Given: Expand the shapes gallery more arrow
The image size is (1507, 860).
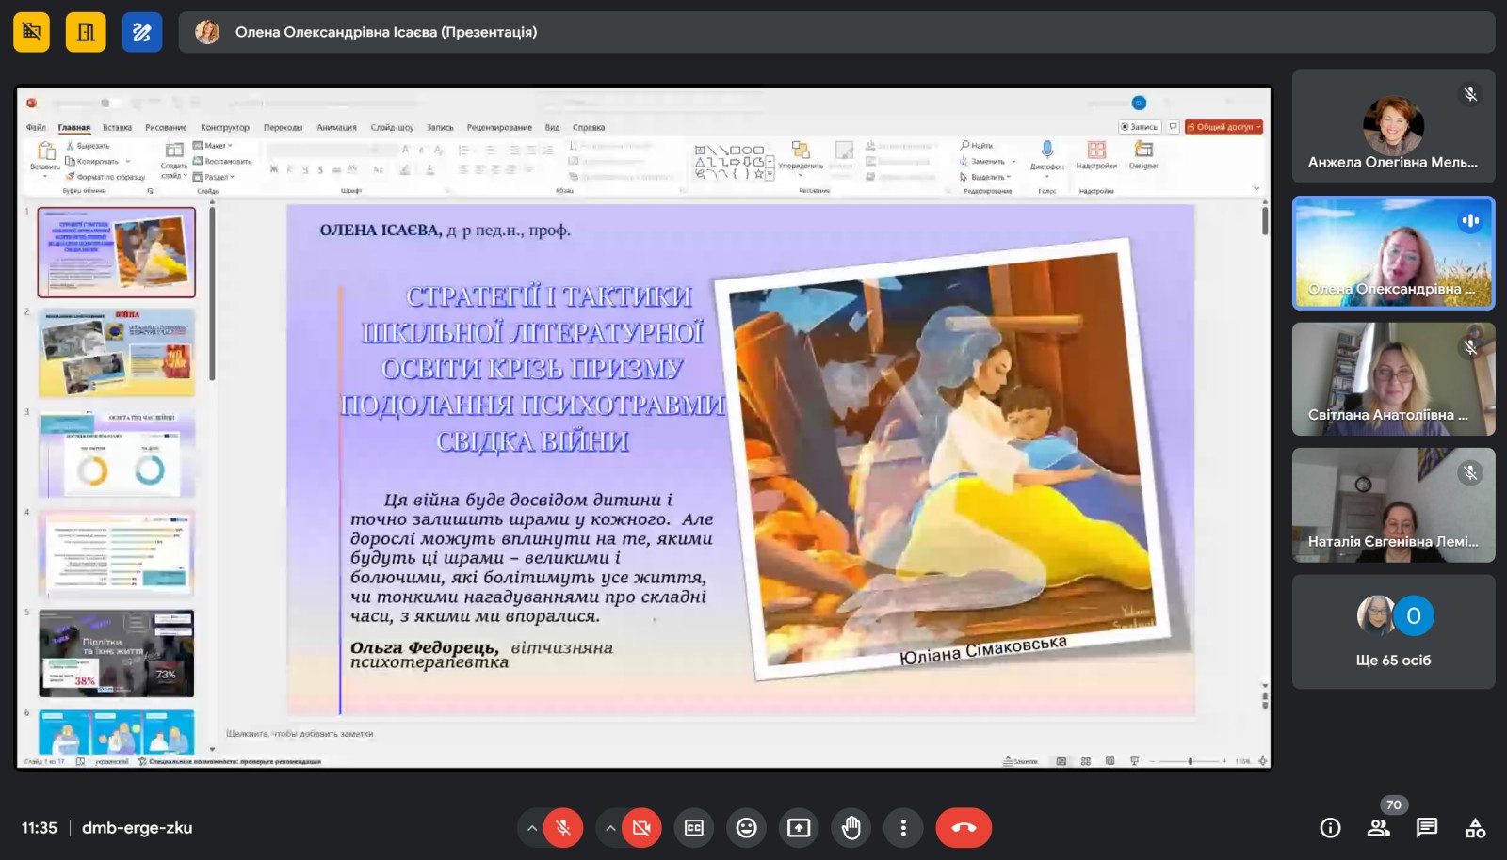Looking at the screenshot, I should (x=770, y=174).
